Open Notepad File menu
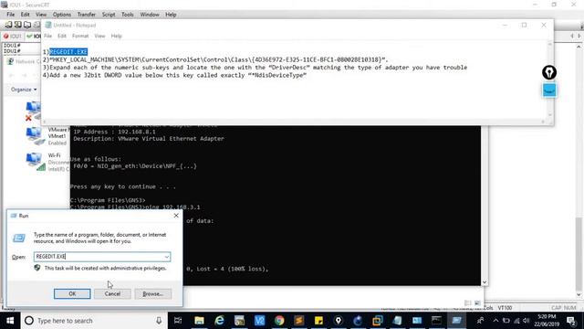This screenshot has height=329, width=584. coord(47,36)
